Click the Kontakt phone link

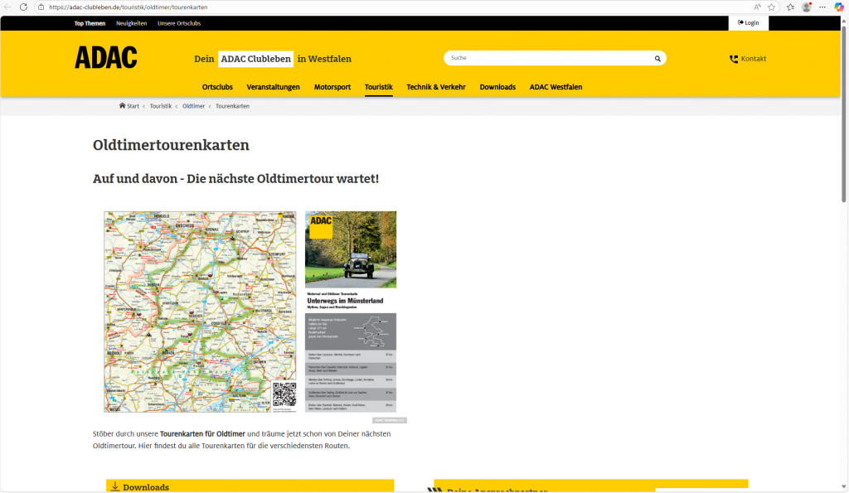(x=748, y=59)
